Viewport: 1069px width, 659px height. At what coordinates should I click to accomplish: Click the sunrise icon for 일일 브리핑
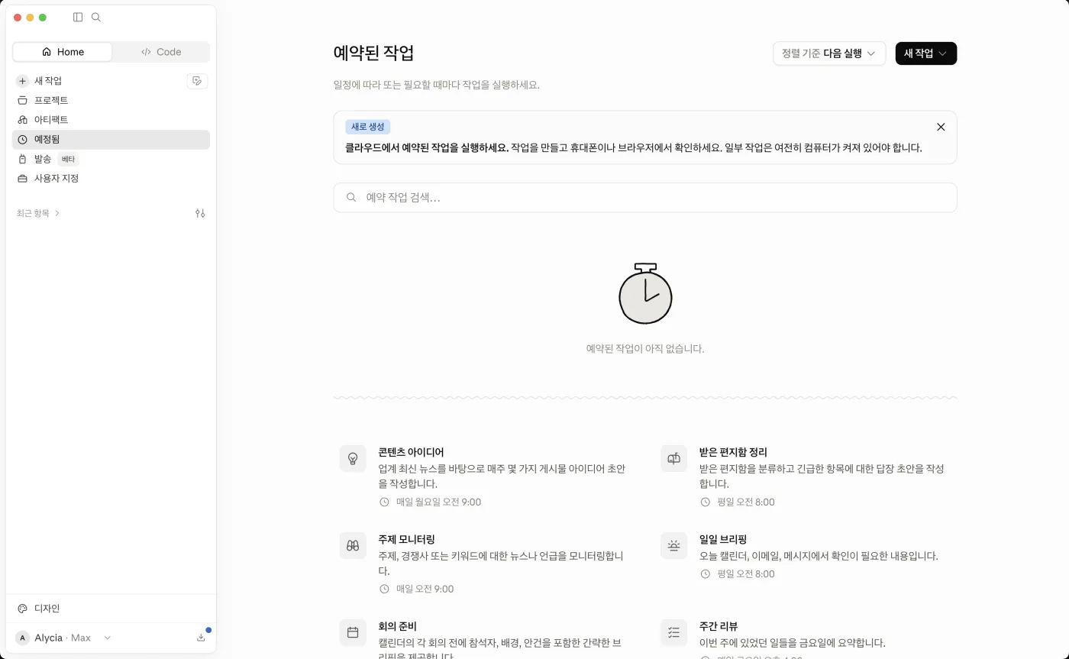coord(673,545)
